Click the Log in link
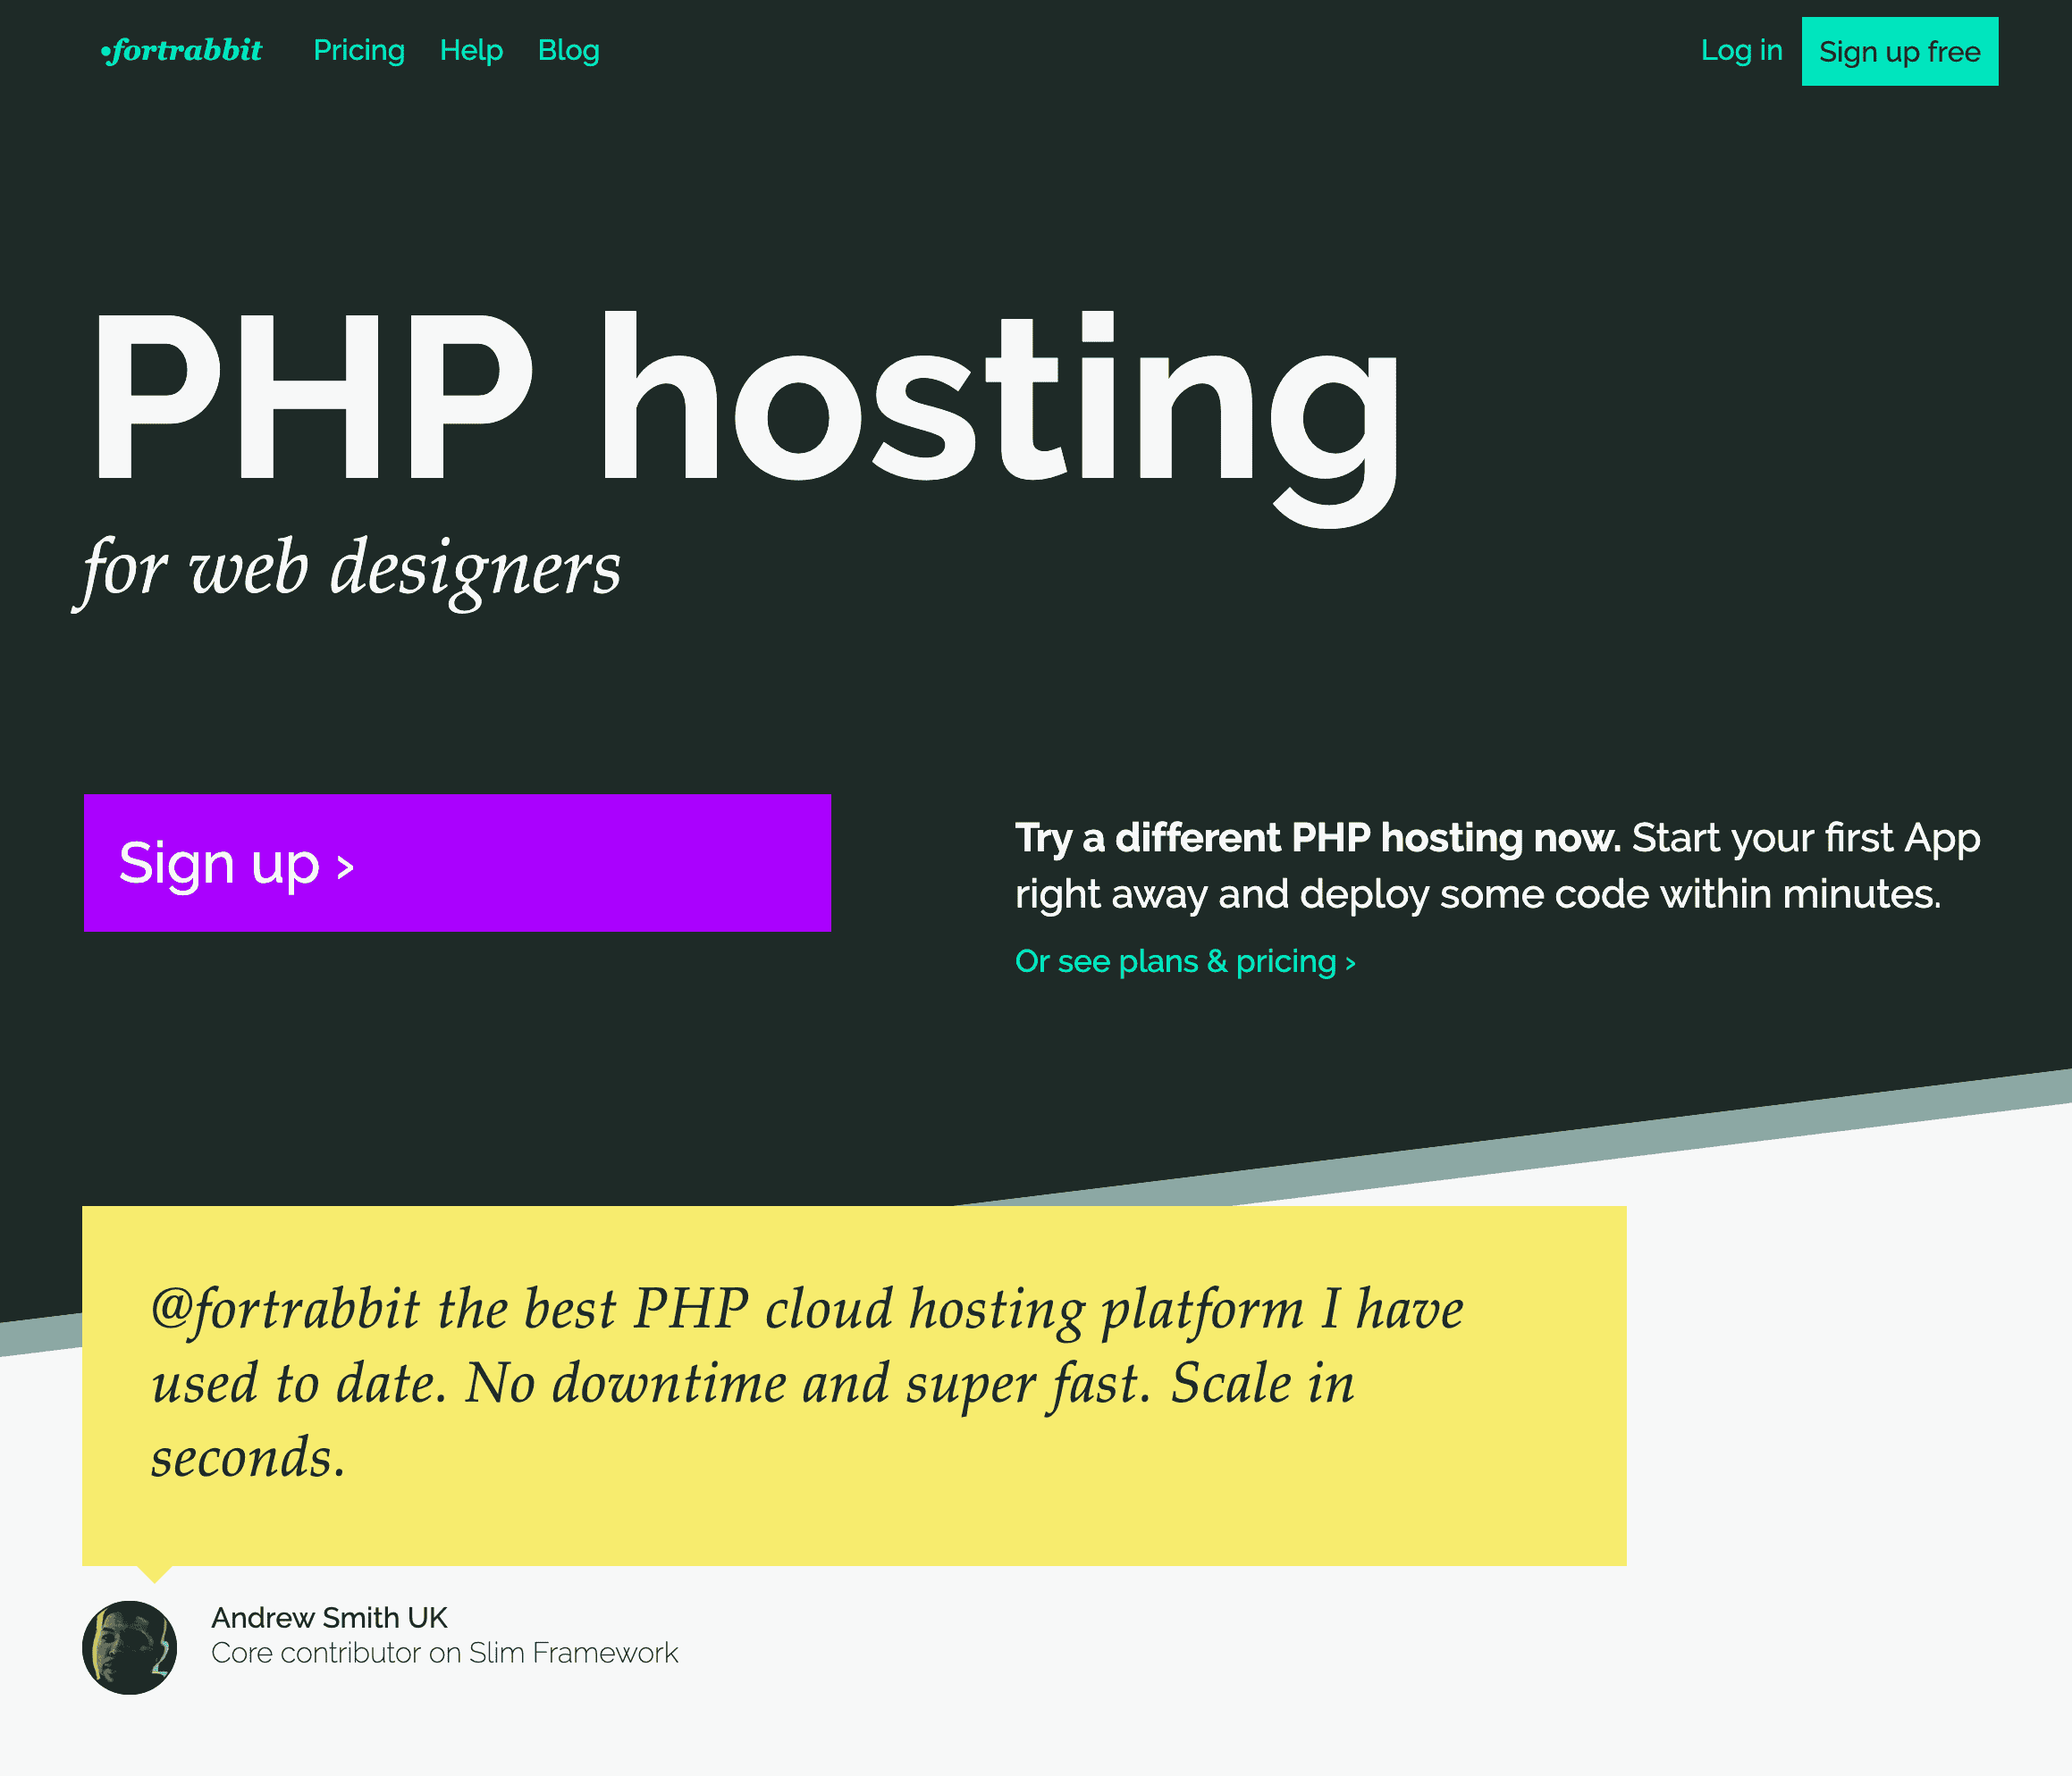 click(x=1741, y=50)
